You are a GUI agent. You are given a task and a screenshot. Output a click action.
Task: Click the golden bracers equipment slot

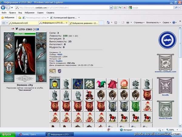point(9,46)
